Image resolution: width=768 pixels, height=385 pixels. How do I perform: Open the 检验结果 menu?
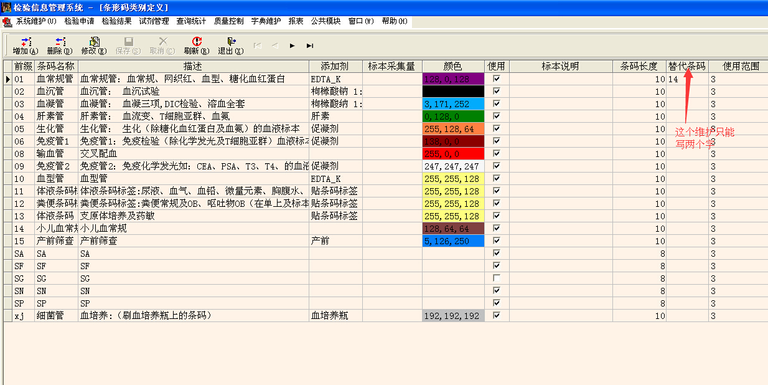pyautogui.click(x=116, y=21)
